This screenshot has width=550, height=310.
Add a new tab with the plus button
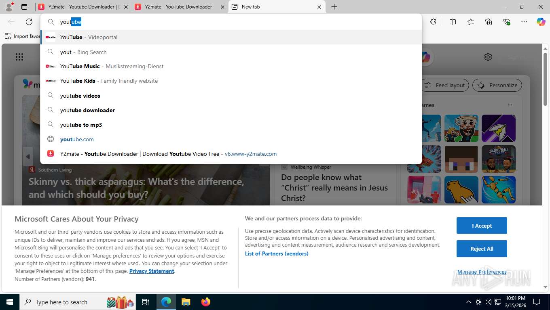coord(334,7)
